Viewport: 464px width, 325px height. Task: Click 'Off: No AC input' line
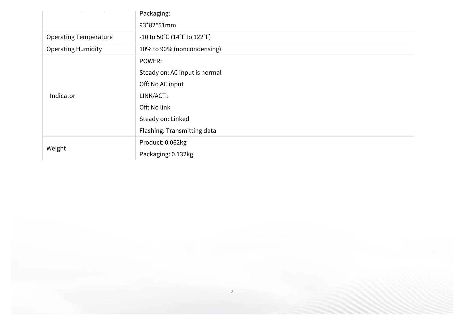161,84
